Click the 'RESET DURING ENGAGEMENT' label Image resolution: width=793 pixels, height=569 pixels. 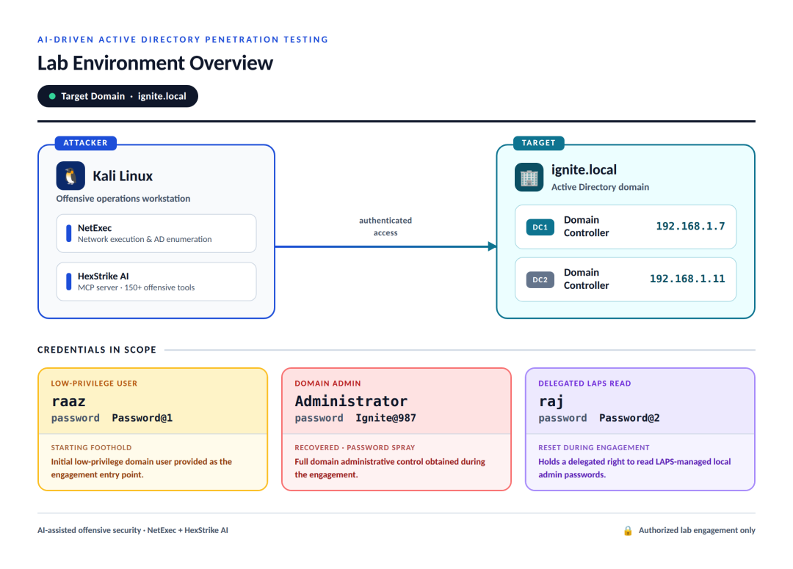point(594,447)
